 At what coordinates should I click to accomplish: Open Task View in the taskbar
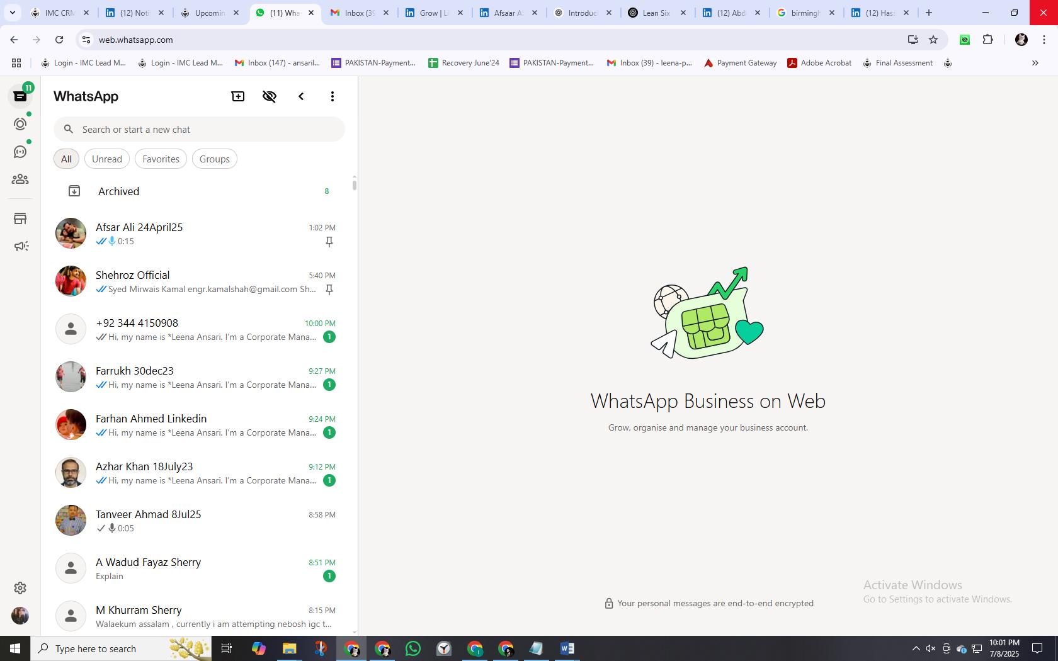(227, 648)
